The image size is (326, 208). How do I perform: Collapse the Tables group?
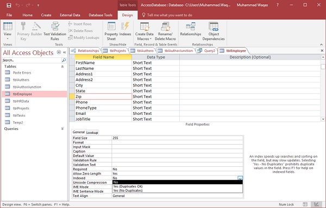[x=62, y=67]
